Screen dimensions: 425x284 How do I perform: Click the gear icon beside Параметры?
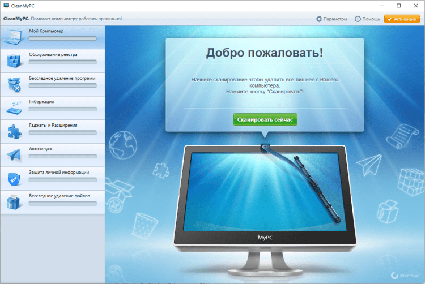tap(319, 19)
